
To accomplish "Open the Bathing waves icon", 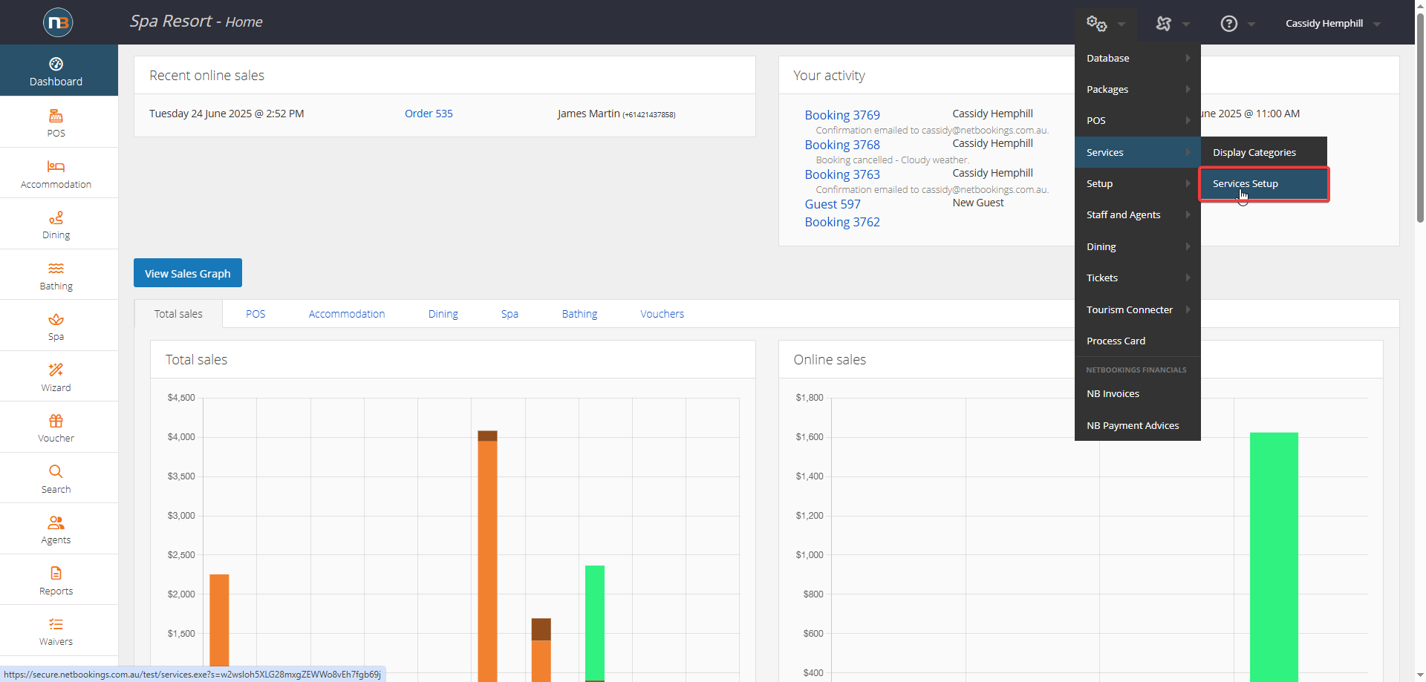I will coord(56,268).
